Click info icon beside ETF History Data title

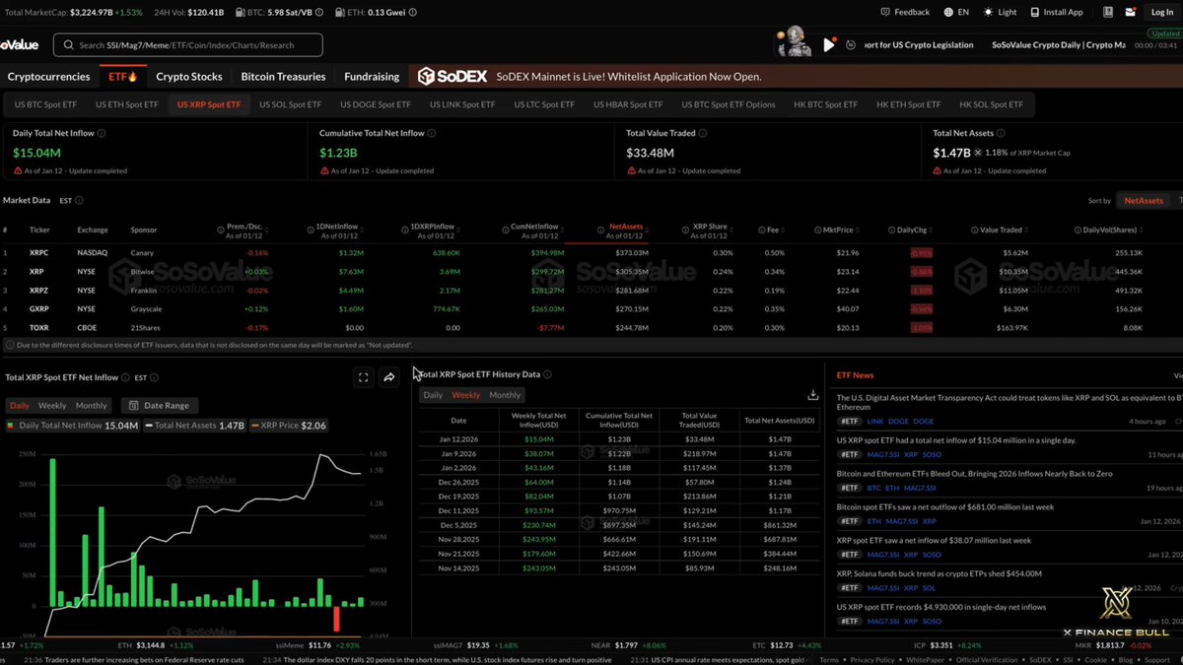point(548,374)
